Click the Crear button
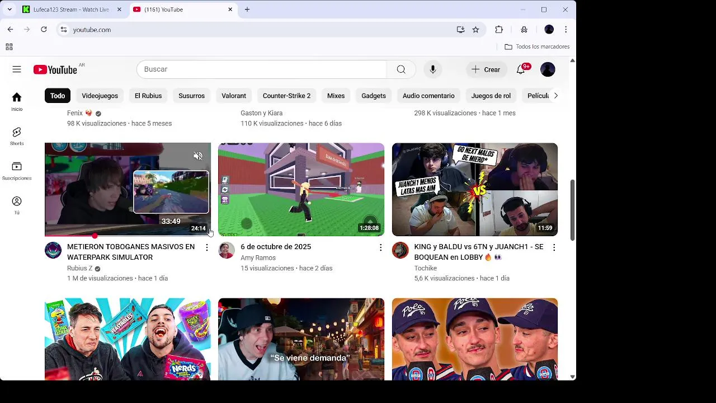Viewport: 716px width, 403px height. click(486, 69)
